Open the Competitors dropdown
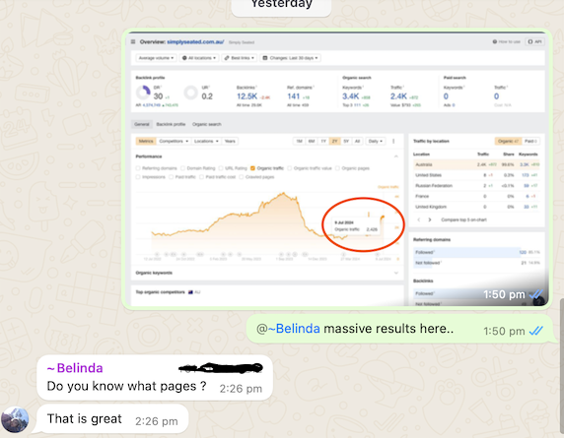This screenshot has height=438, width=564. 174,141
